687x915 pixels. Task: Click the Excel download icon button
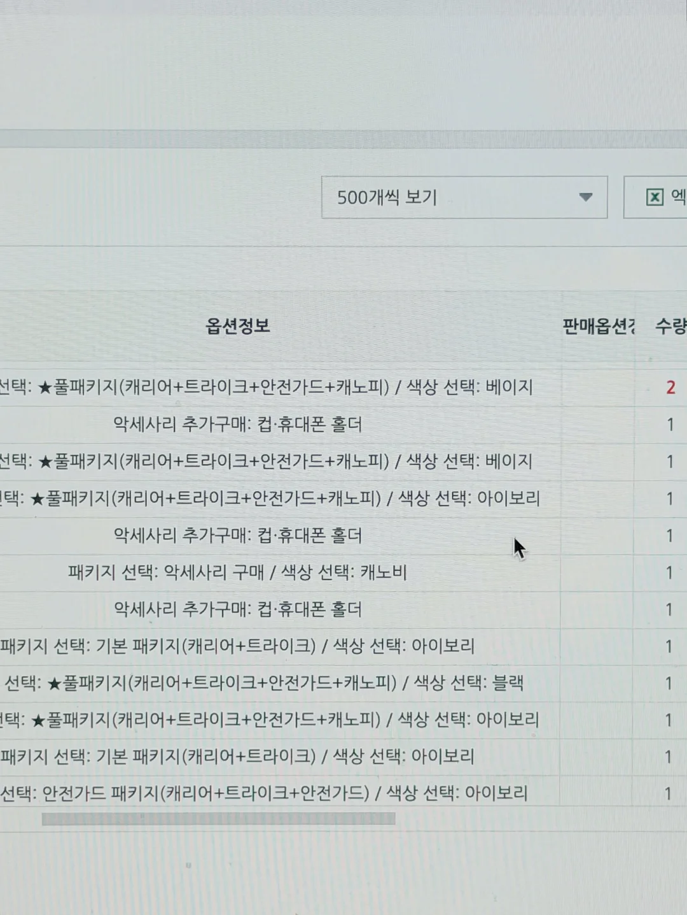(655, 197)
